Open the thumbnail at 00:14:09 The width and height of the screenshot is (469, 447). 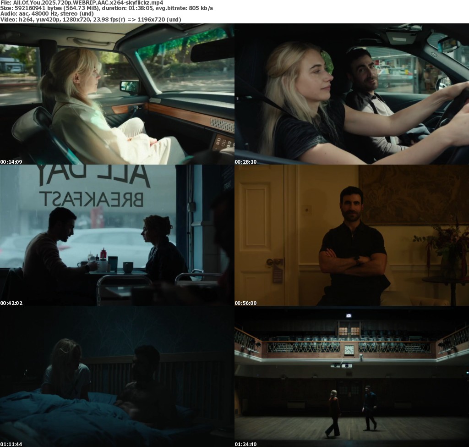click(117, 94)
